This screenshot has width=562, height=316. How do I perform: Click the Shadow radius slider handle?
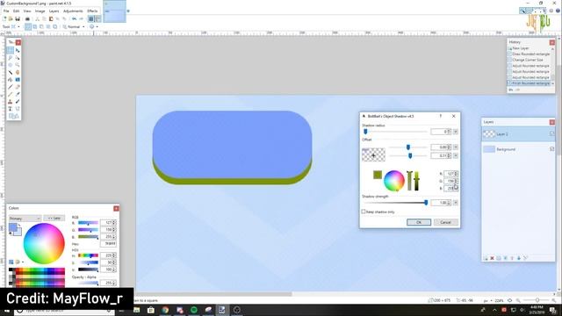pos(365,132)
